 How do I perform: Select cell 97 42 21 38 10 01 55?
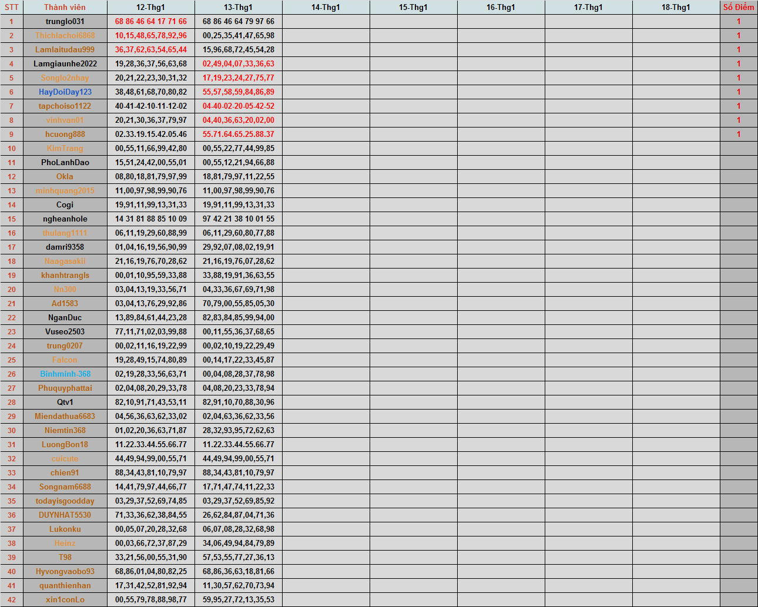pos(239,219)
